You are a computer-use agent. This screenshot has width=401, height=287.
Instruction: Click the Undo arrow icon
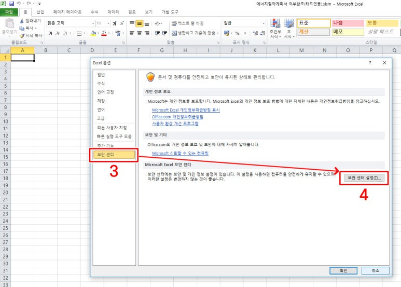(x=19, y=4)
